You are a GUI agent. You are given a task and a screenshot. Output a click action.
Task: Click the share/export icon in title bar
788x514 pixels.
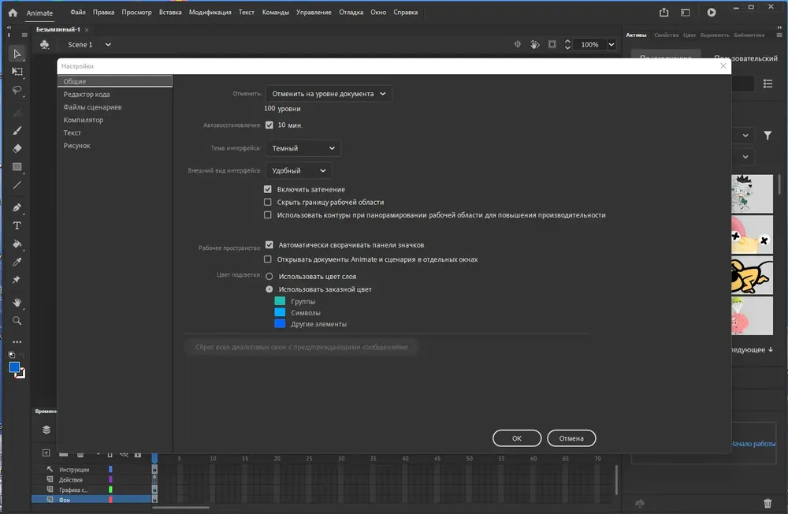tap(663, 12)
